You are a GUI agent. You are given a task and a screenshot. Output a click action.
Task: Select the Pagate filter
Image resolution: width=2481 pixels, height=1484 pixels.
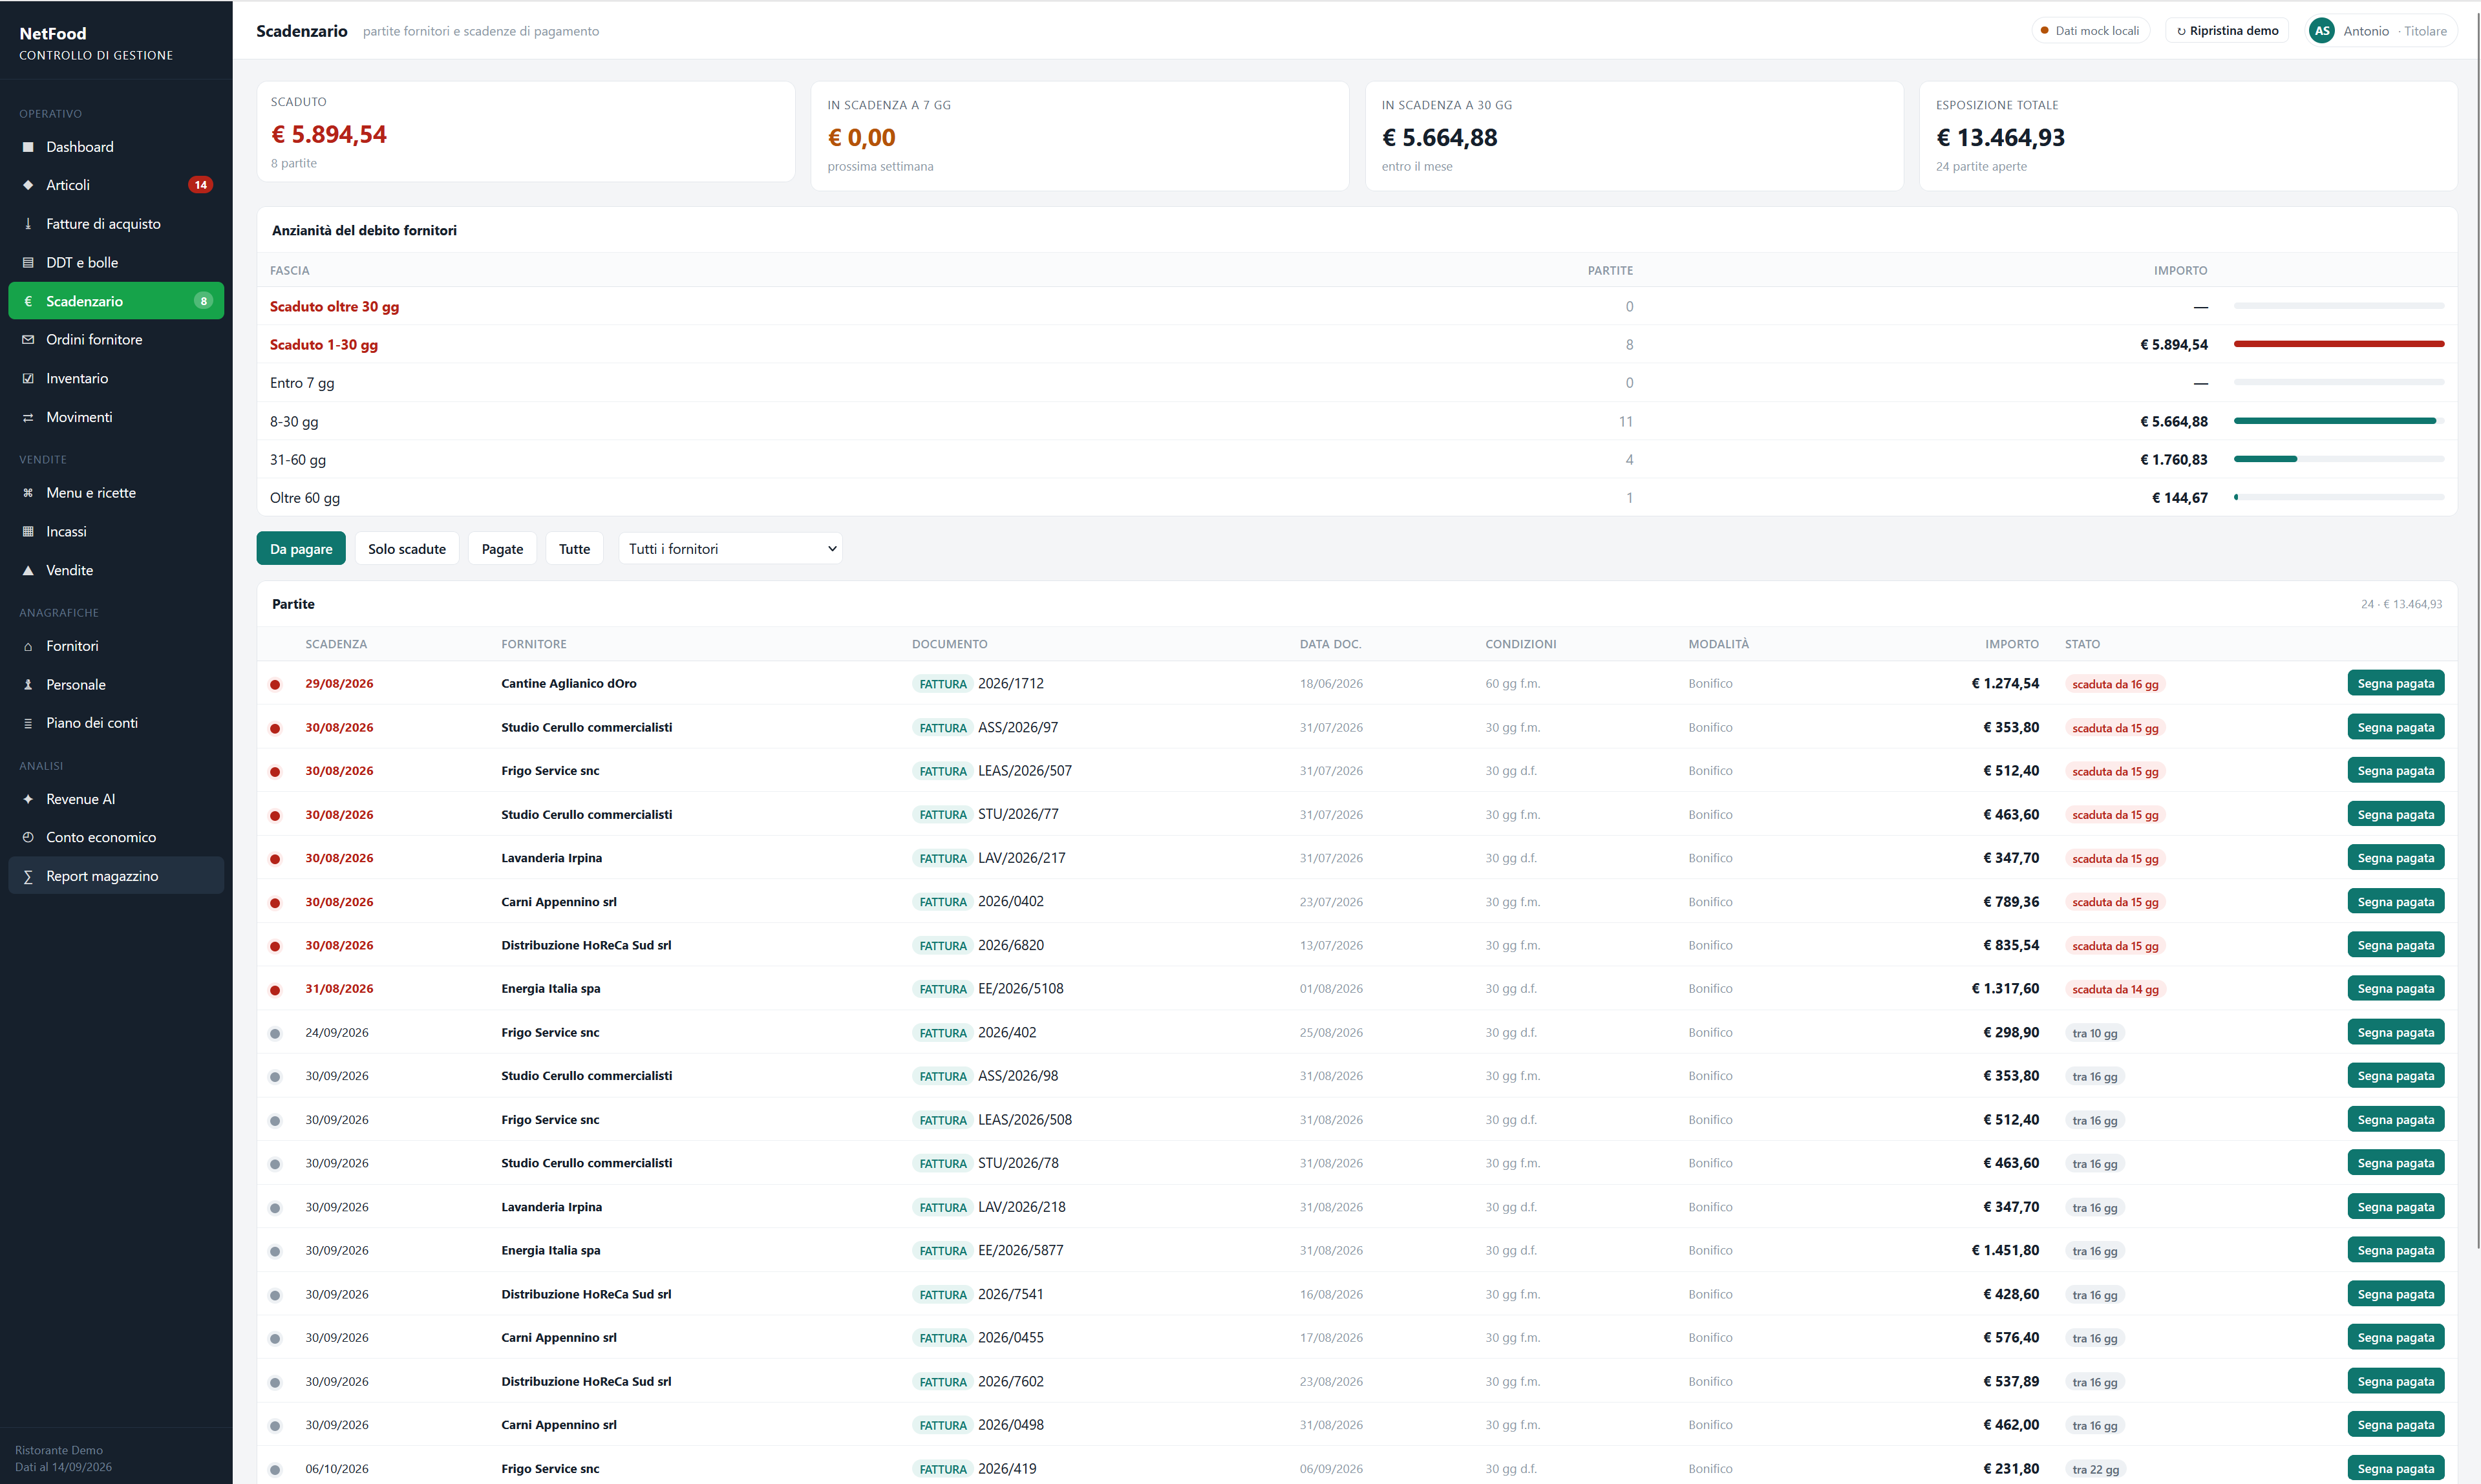pos(502,548)
